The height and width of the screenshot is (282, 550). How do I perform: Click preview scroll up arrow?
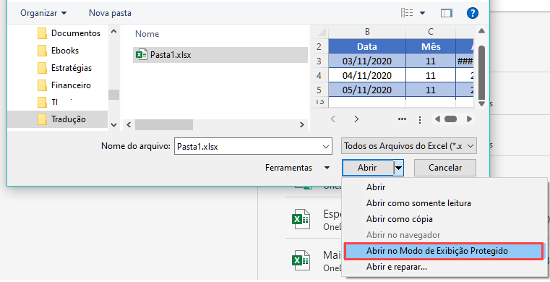481,31
